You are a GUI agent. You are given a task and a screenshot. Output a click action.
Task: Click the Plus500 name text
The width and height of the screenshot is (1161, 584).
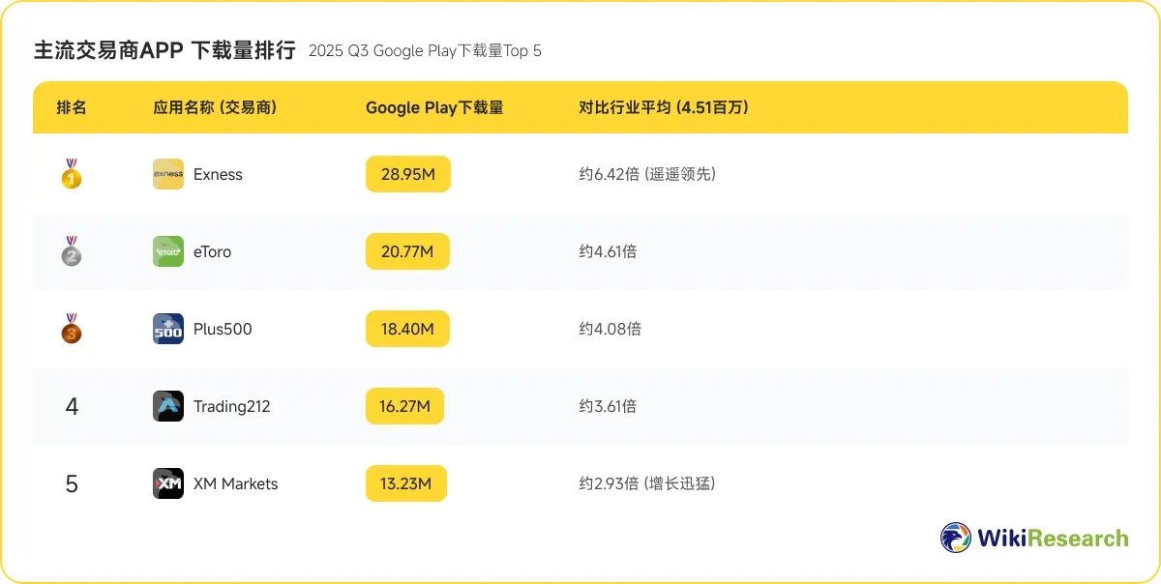(223, 329)
